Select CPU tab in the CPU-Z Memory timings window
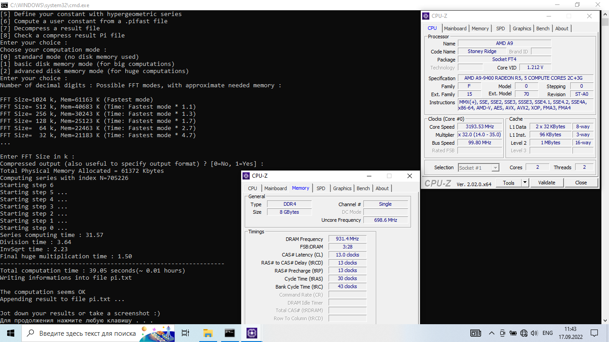Viewport: 609px width, 342px height. [253, 188]
